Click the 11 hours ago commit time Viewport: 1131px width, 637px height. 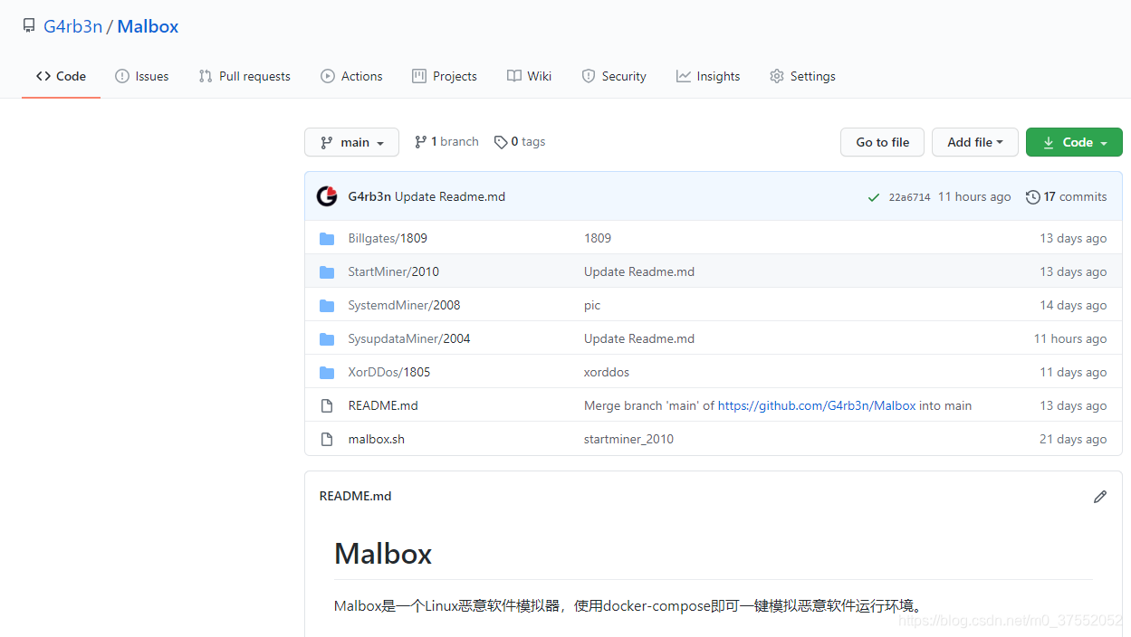point(974,196)
